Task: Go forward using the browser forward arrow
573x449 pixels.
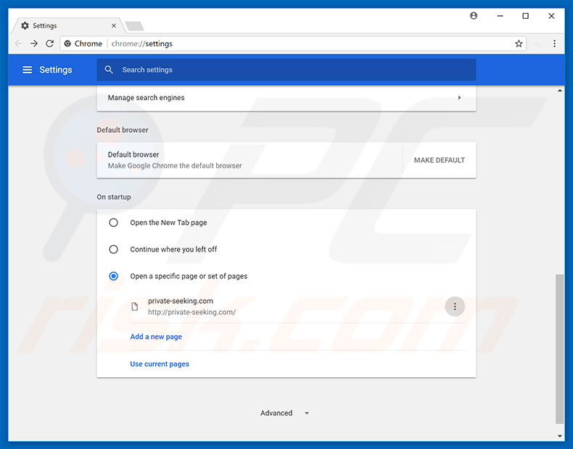Action: pos(34,44)
